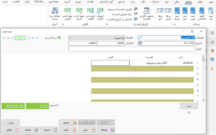Viewport: 216px width, 135px height.
Task: Click the إضافة add button
Action: (x=105, y=130)
